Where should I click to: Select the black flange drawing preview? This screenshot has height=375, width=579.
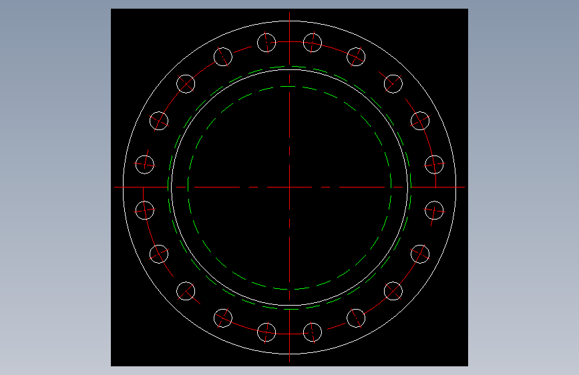[290, 187]
